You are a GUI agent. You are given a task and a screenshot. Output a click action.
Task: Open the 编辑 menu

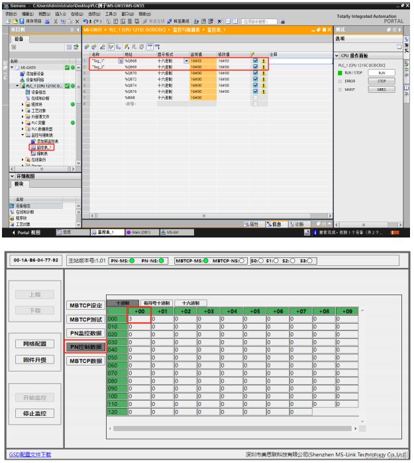click(x=27, y=14)
